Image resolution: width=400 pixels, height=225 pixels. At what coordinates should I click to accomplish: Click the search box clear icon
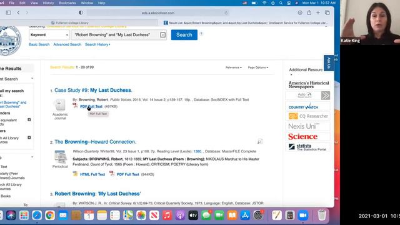162,35
